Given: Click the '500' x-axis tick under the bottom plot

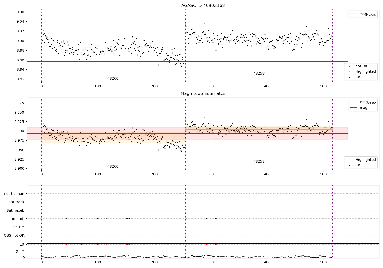Looking at the screenshot, I should coord(324,262).
